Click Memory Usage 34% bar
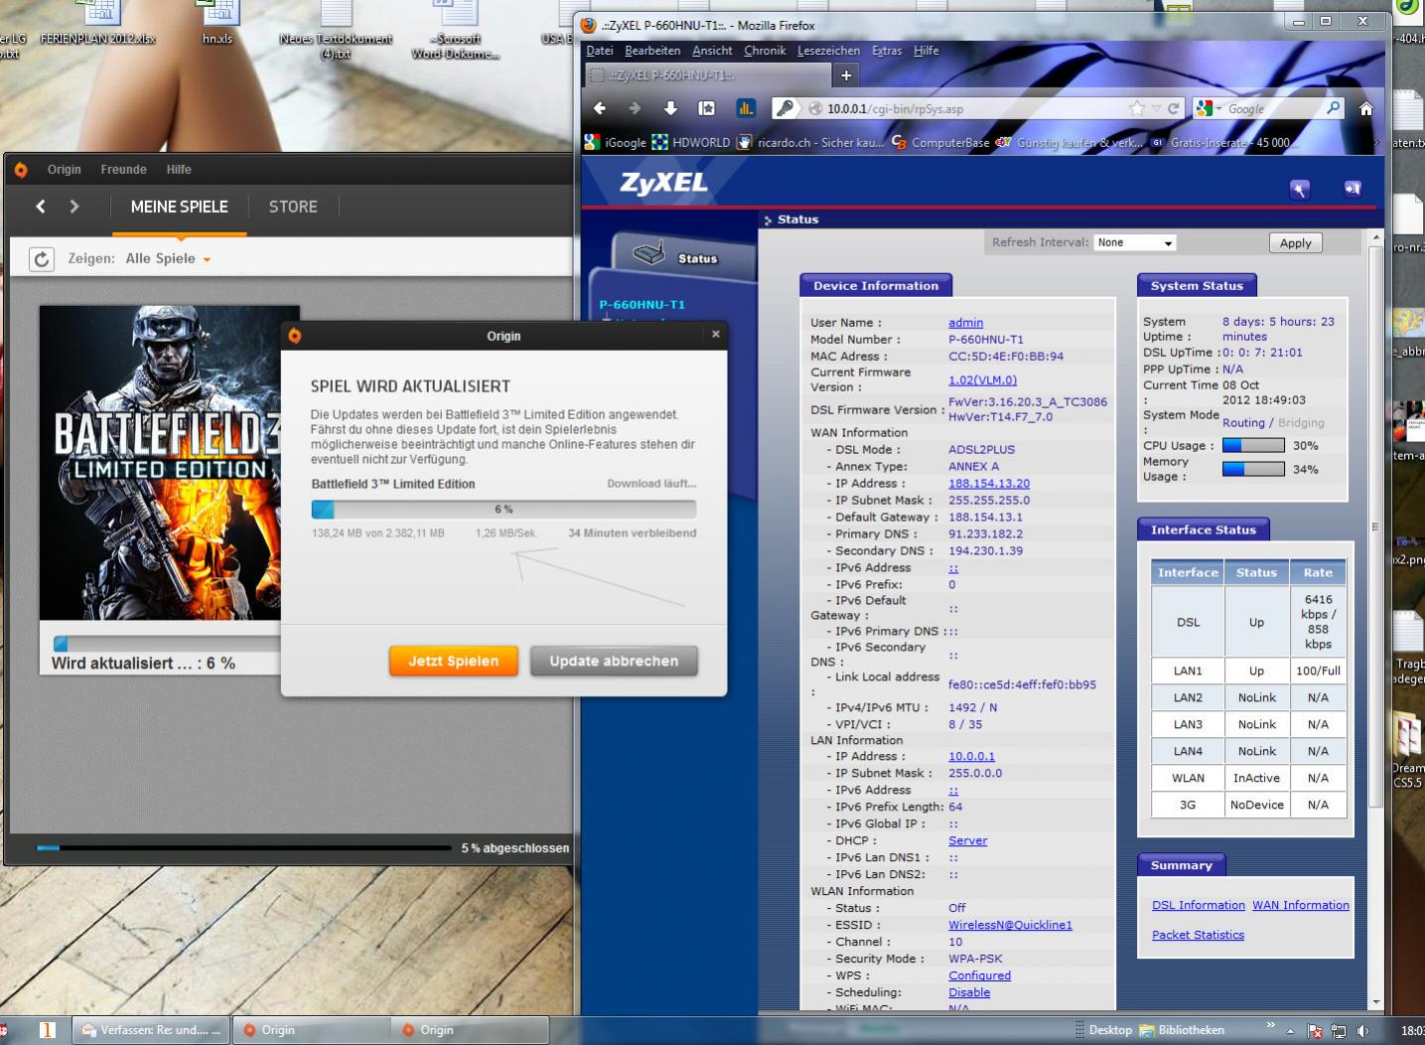The width and height of the screenshot is (1425, 1045). click(1253, 469)
